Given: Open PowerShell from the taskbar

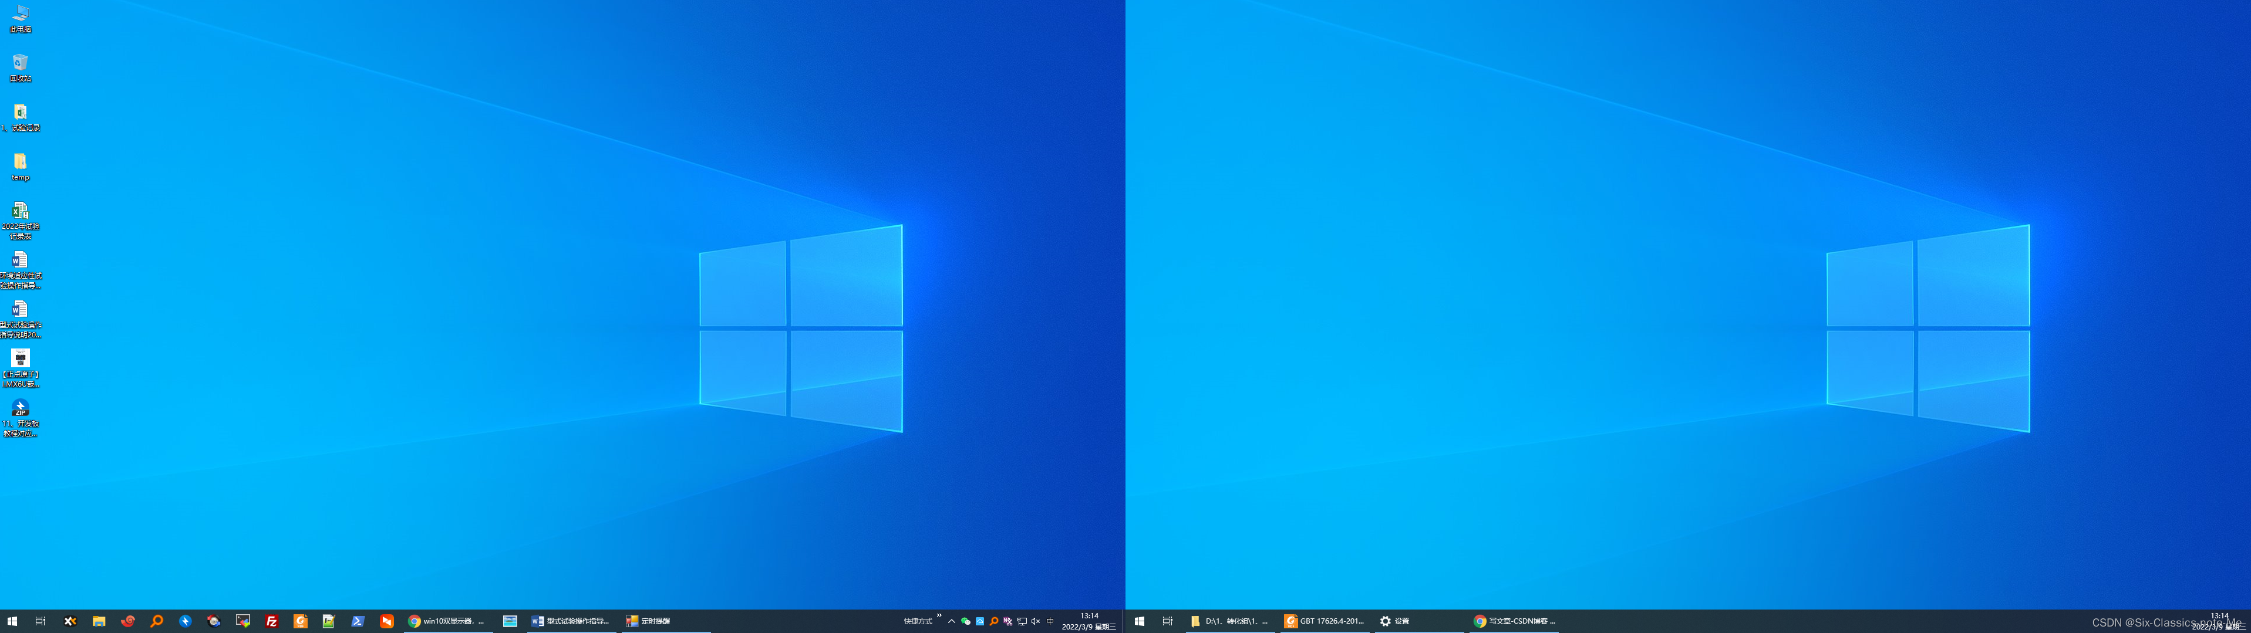Looking at the screenshot, I should (358, 621).
